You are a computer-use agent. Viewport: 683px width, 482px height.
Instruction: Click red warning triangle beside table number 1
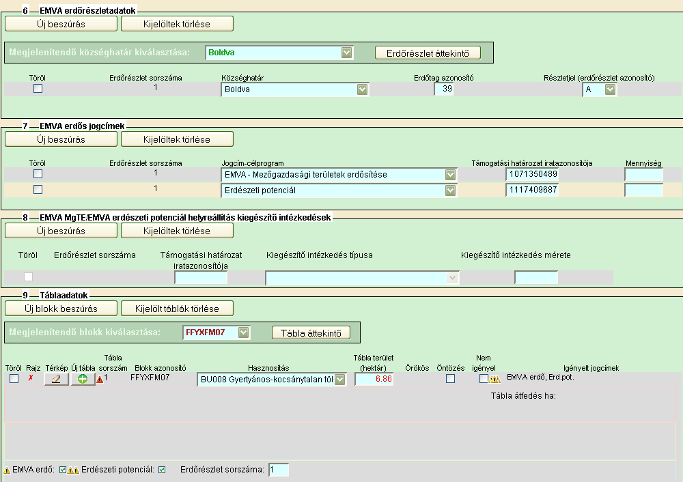click(100, 379)
